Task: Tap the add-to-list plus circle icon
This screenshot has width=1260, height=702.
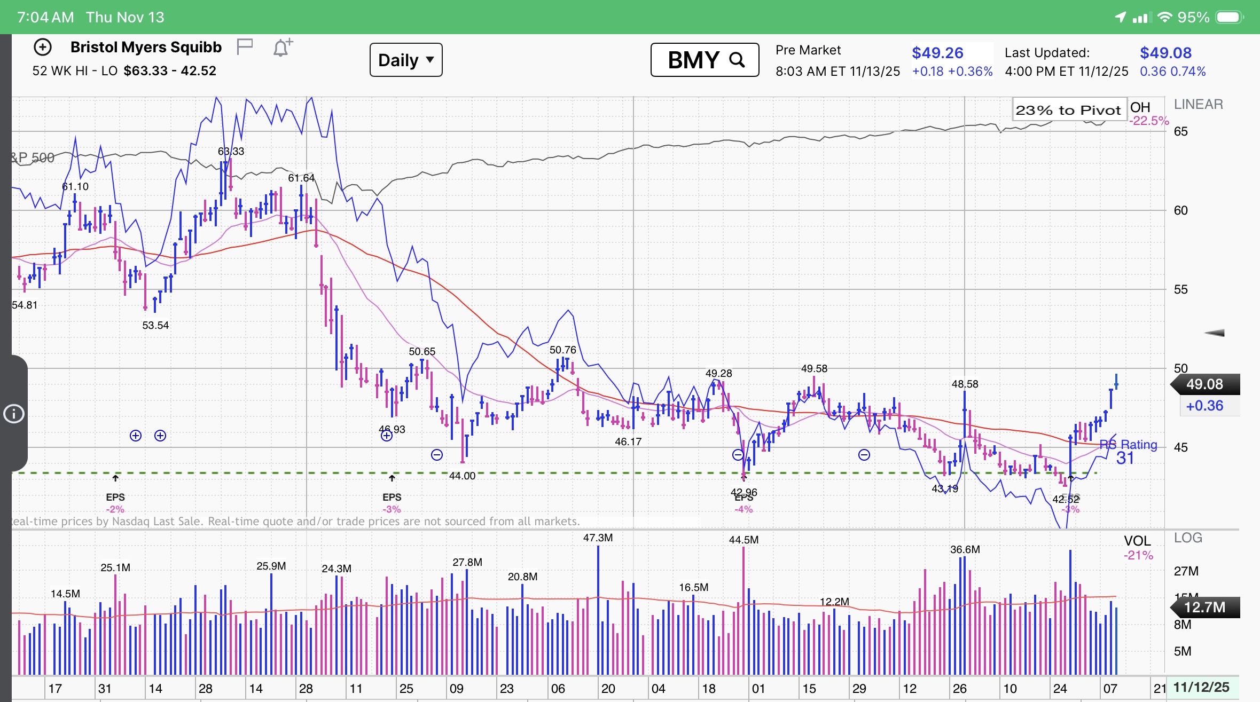Action: (43, 48)
